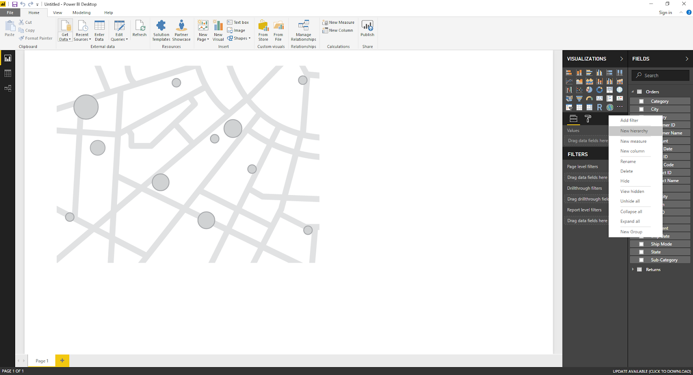Select the ArcGIS Maps visual
Screen dimensions: 693x375
610,107
